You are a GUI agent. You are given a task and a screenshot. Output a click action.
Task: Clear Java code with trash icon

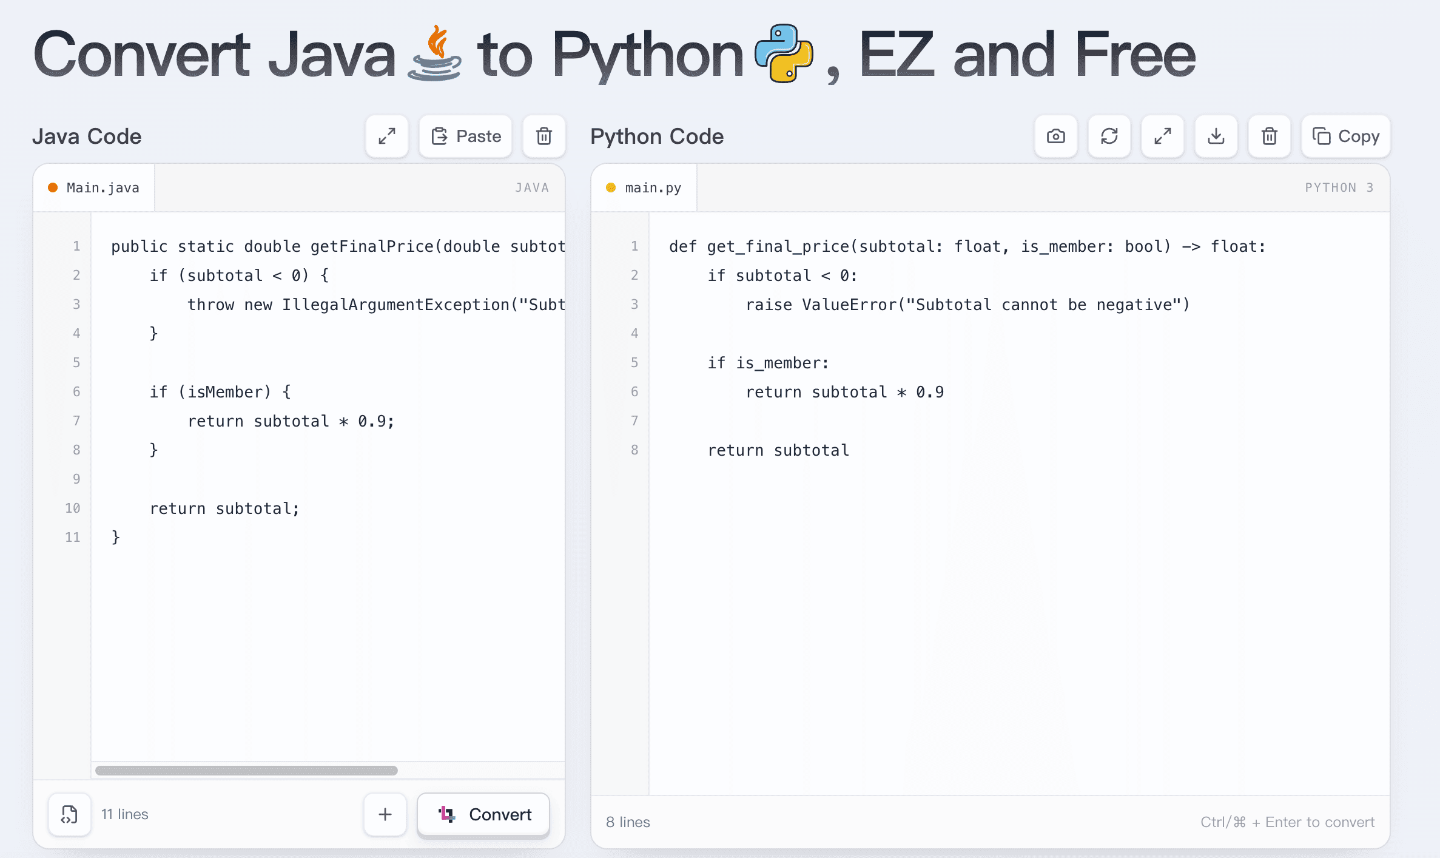544,137
